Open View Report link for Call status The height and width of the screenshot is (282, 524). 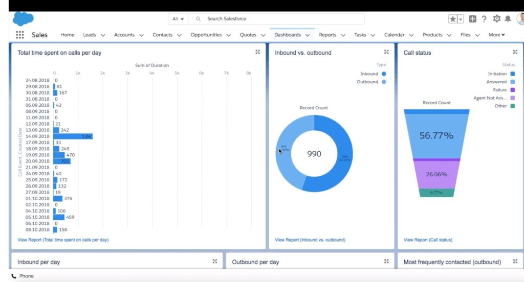tap(428, 240)
